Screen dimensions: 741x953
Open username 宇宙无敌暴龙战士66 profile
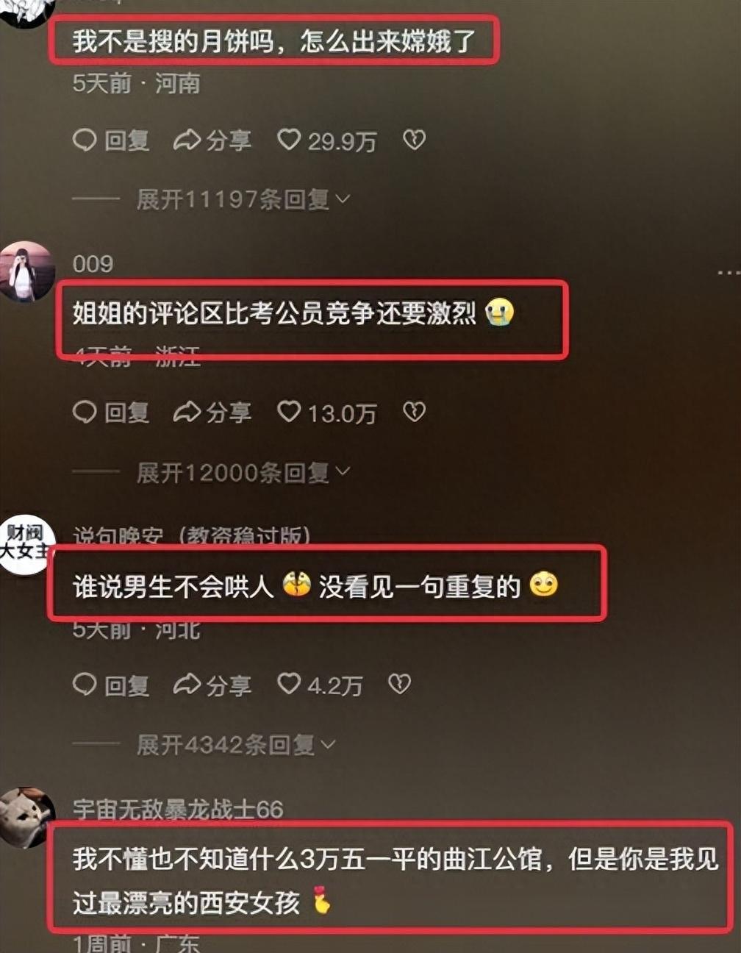pyautogui.click(x=178, y=810)
